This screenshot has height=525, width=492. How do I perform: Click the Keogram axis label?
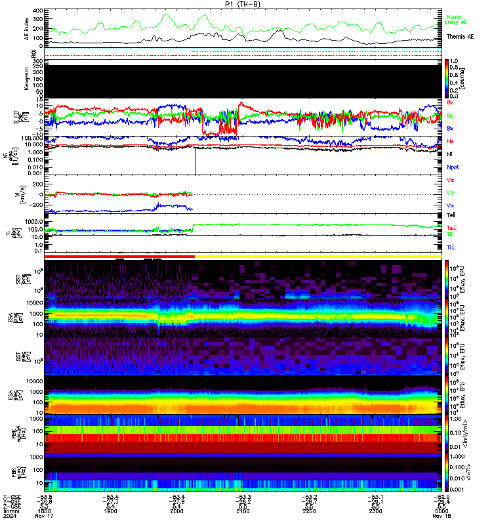click(27, 79)
